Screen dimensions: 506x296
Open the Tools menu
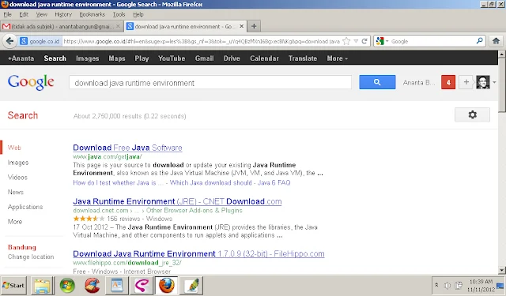(119, 14)
